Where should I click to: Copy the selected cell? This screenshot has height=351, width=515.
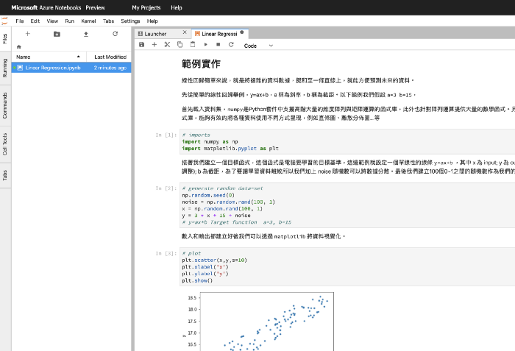[180, 45]
